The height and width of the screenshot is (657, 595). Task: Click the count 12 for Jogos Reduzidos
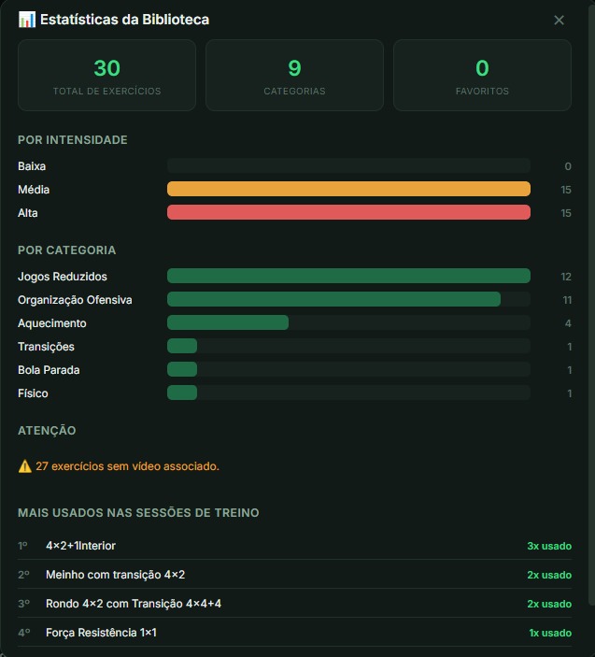566,277
